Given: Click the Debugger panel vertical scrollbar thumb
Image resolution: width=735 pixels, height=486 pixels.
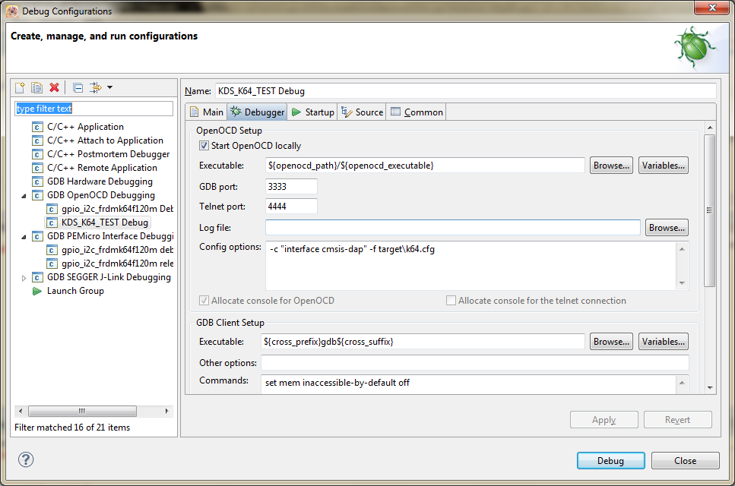Looking at the screenshot, I should pos(710,210).
